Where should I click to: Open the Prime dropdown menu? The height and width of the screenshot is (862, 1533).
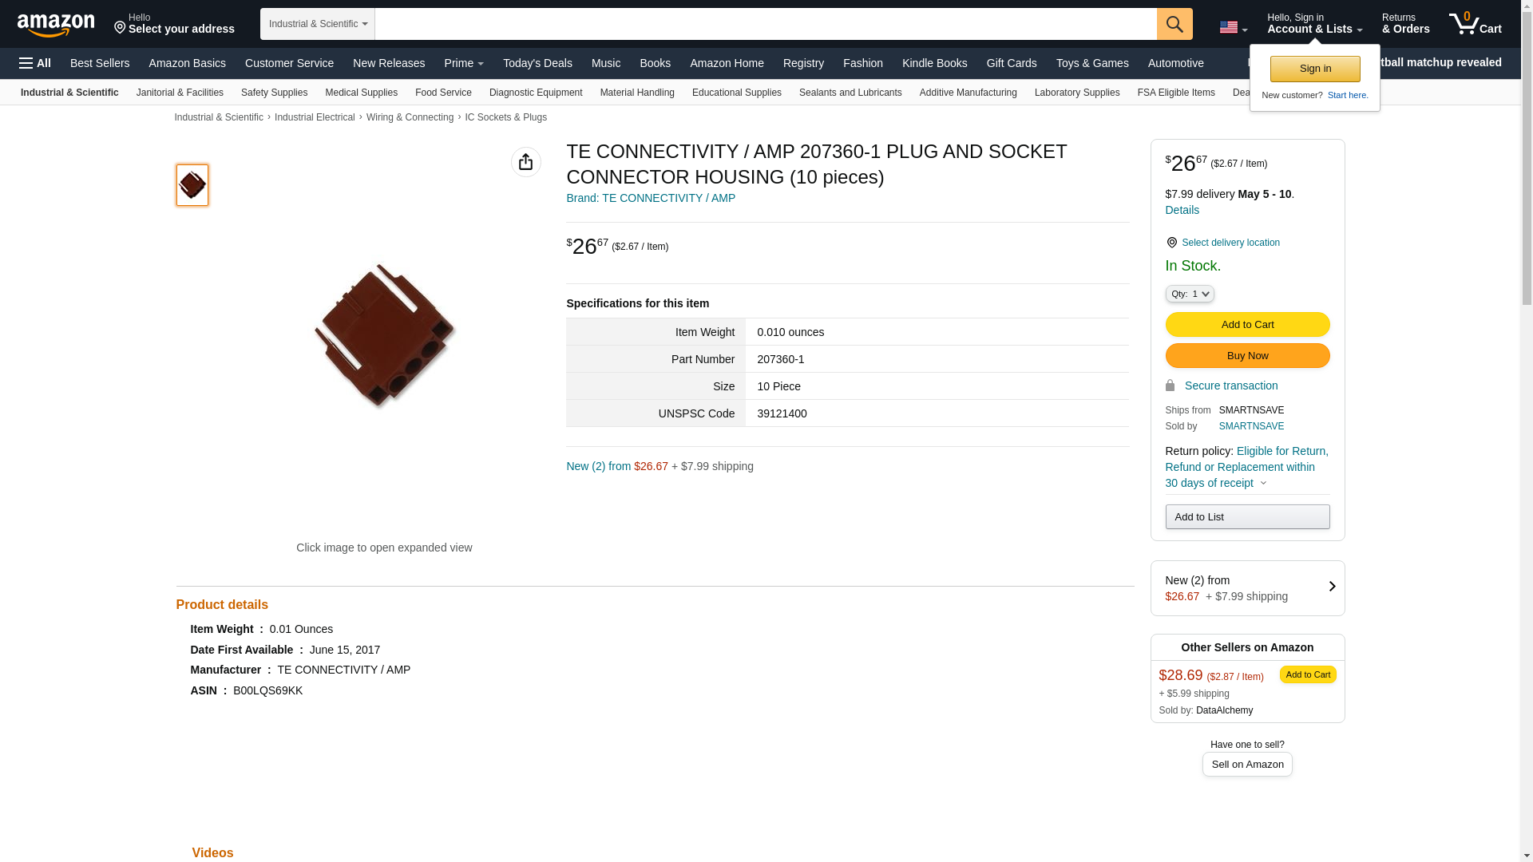464,63
